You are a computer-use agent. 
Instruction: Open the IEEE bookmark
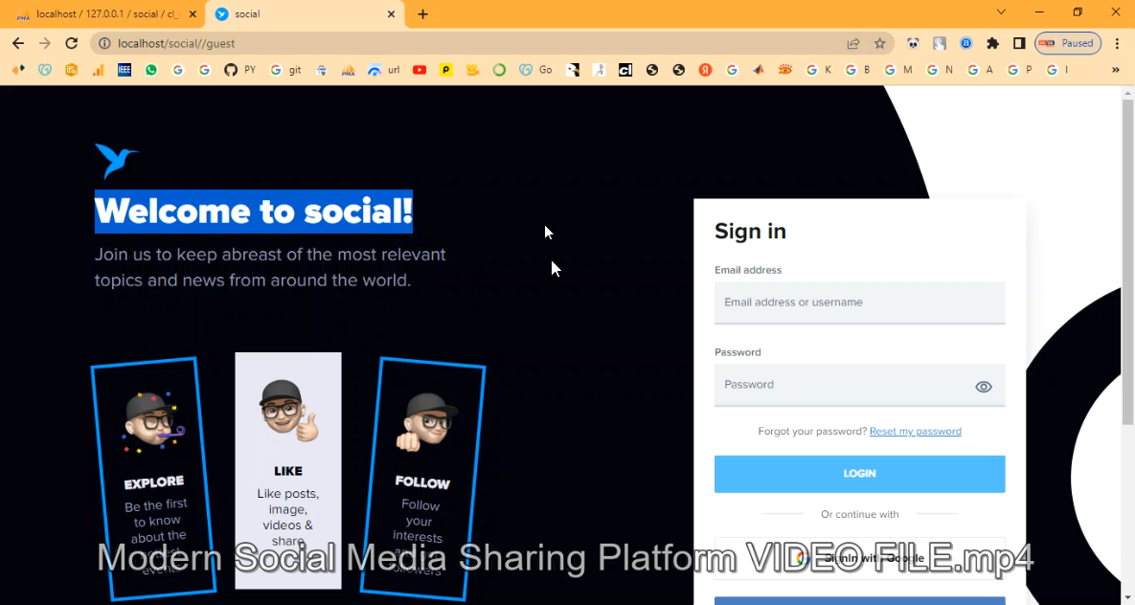tap(125, 70)
